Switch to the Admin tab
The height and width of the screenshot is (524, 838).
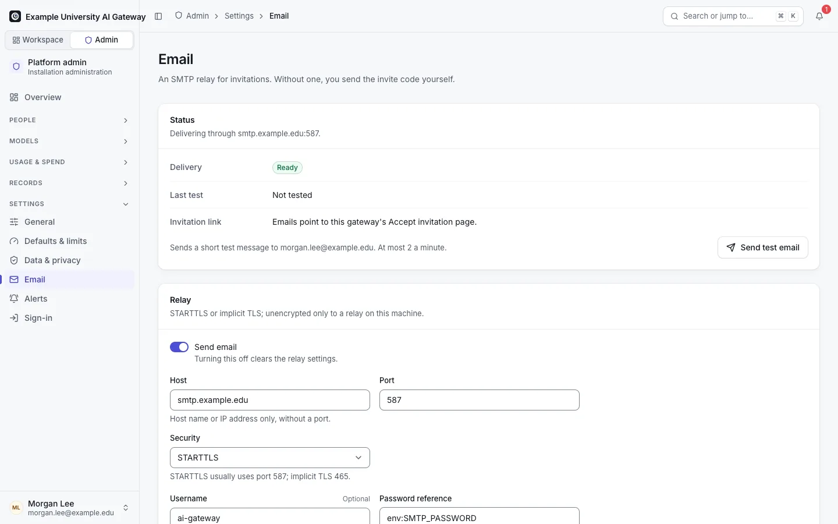(x=101, y=40)
